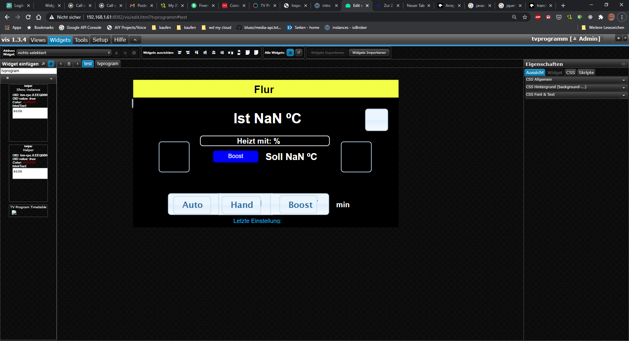Click the undo arrow icon beside Hilfe

click(135, 40)
